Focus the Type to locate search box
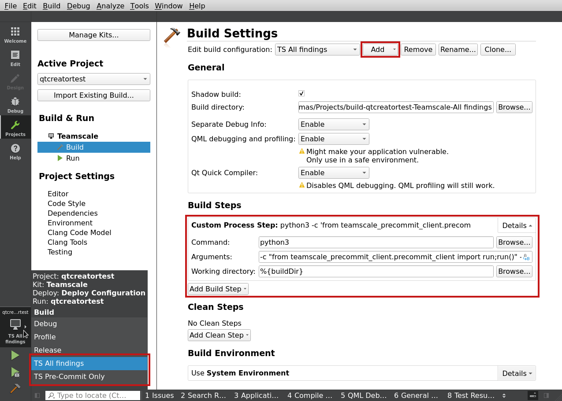 (x=93, y=395)
